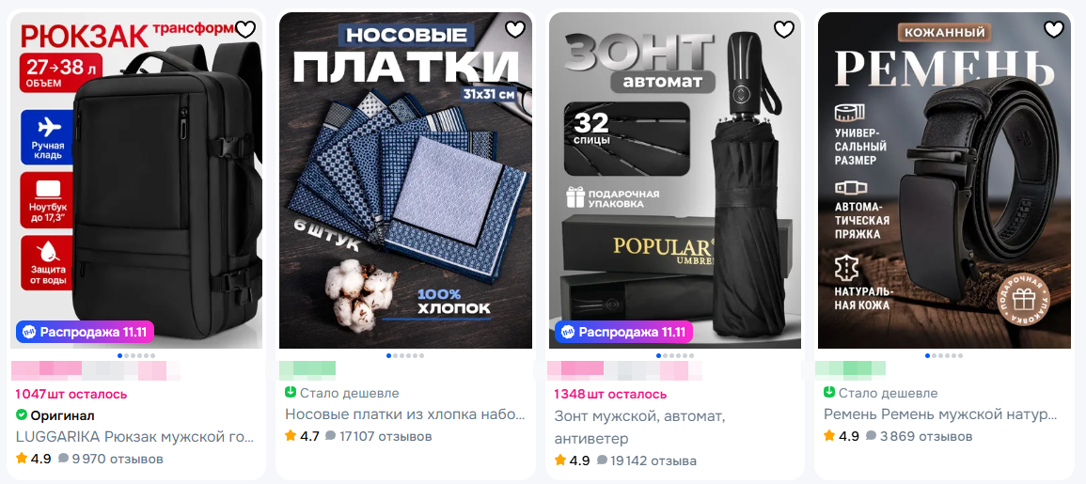Click Распродажа 11.11 badge on umbrella image

point(623,332)
